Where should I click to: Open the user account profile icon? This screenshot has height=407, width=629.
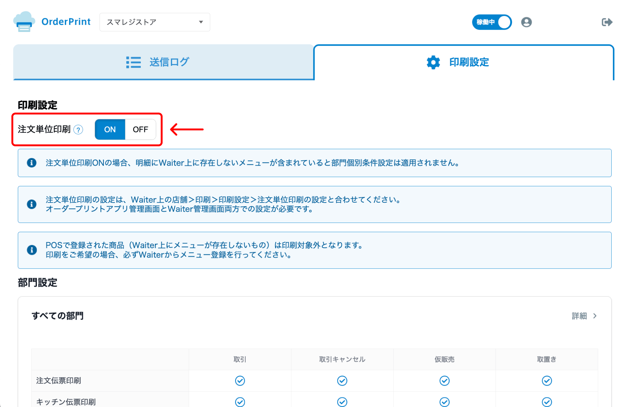526,22
